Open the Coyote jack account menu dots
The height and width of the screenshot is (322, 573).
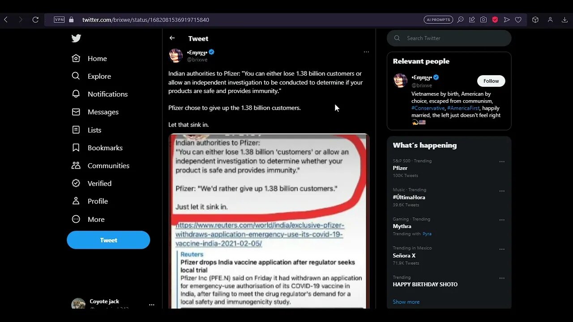(151, 305)
